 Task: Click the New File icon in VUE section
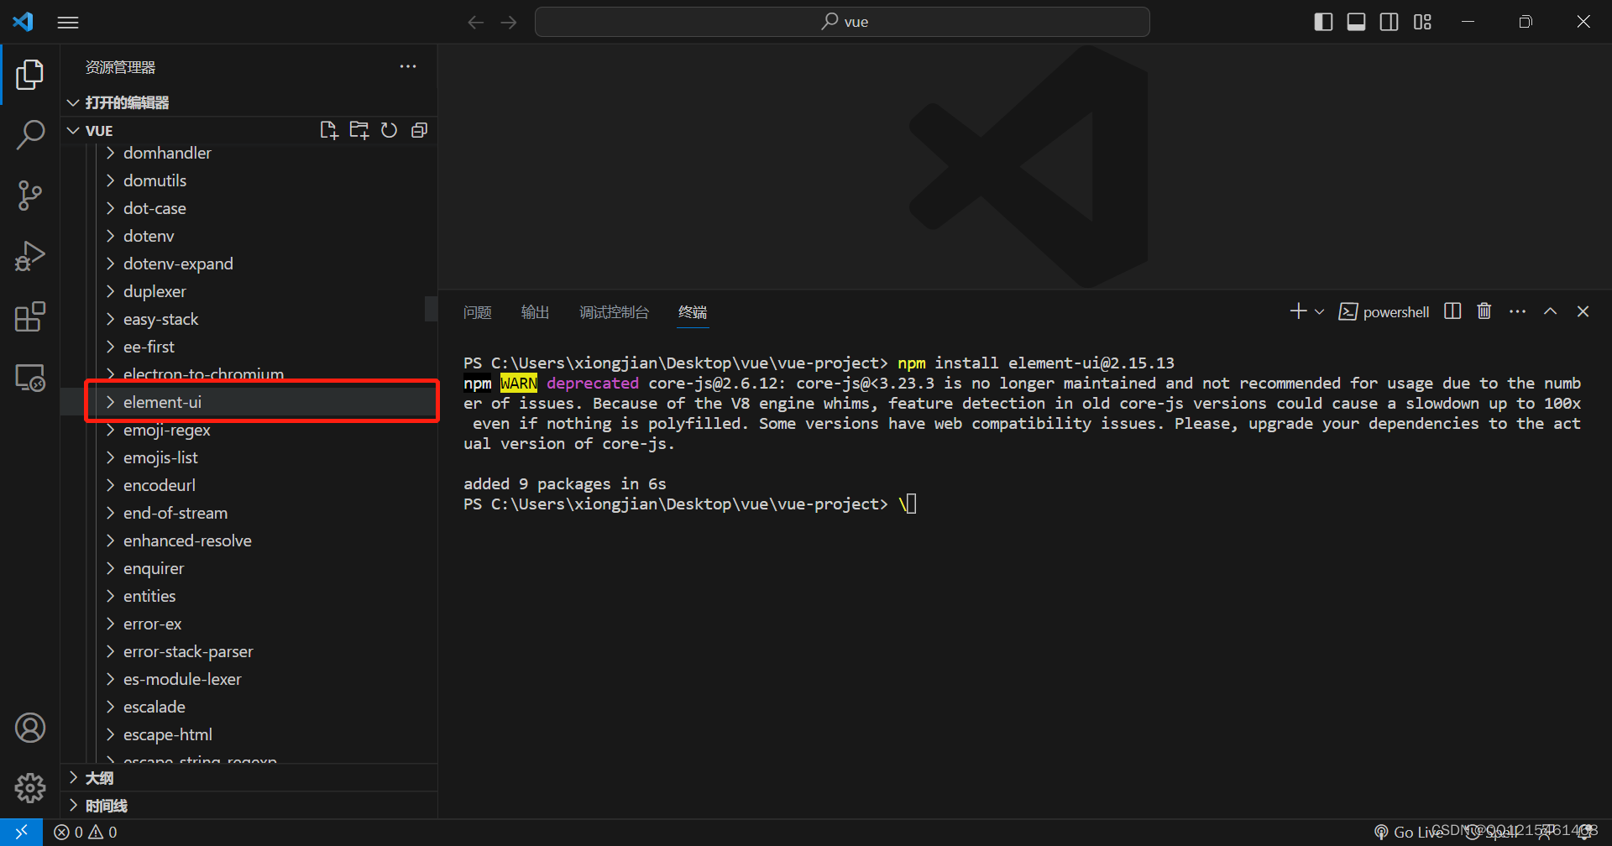point(329,130)
